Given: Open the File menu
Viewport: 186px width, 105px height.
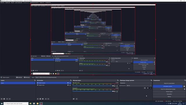Looking at the screenshot, I should pos(2,3).
